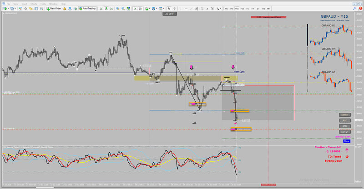The image size is (364, 189).
Task: Switch chart to line chart style
Action: pos(111,9)
